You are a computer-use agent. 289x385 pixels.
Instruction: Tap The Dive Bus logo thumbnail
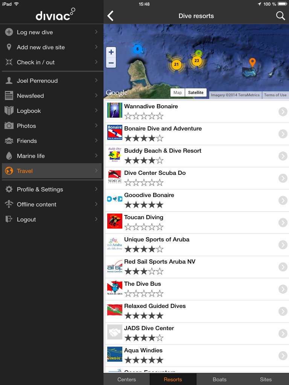click(x=115, y=288)
